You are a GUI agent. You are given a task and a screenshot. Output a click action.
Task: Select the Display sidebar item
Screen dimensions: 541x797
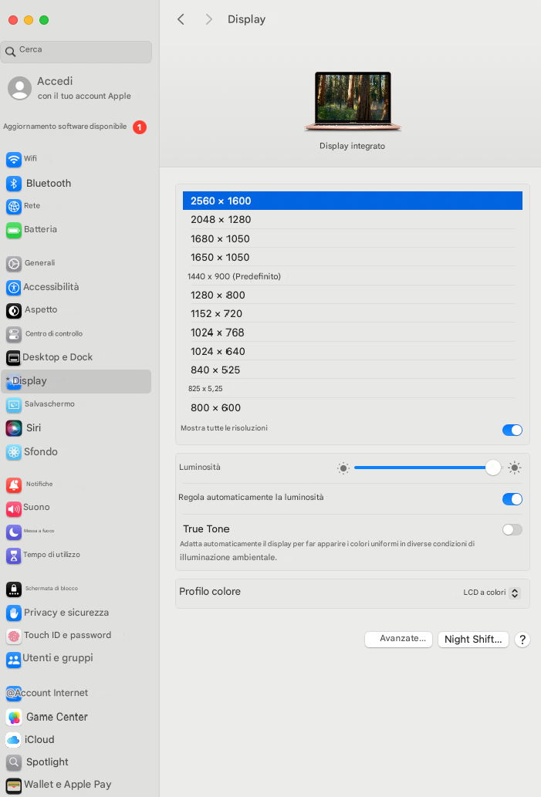click(76, 381)
